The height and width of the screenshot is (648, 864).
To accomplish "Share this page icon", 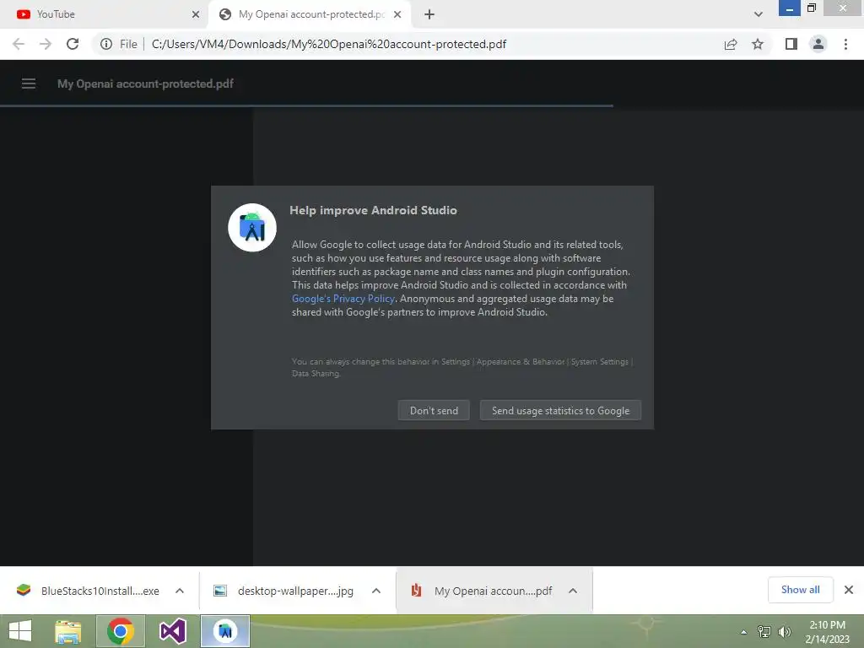I will pos(731,44).
